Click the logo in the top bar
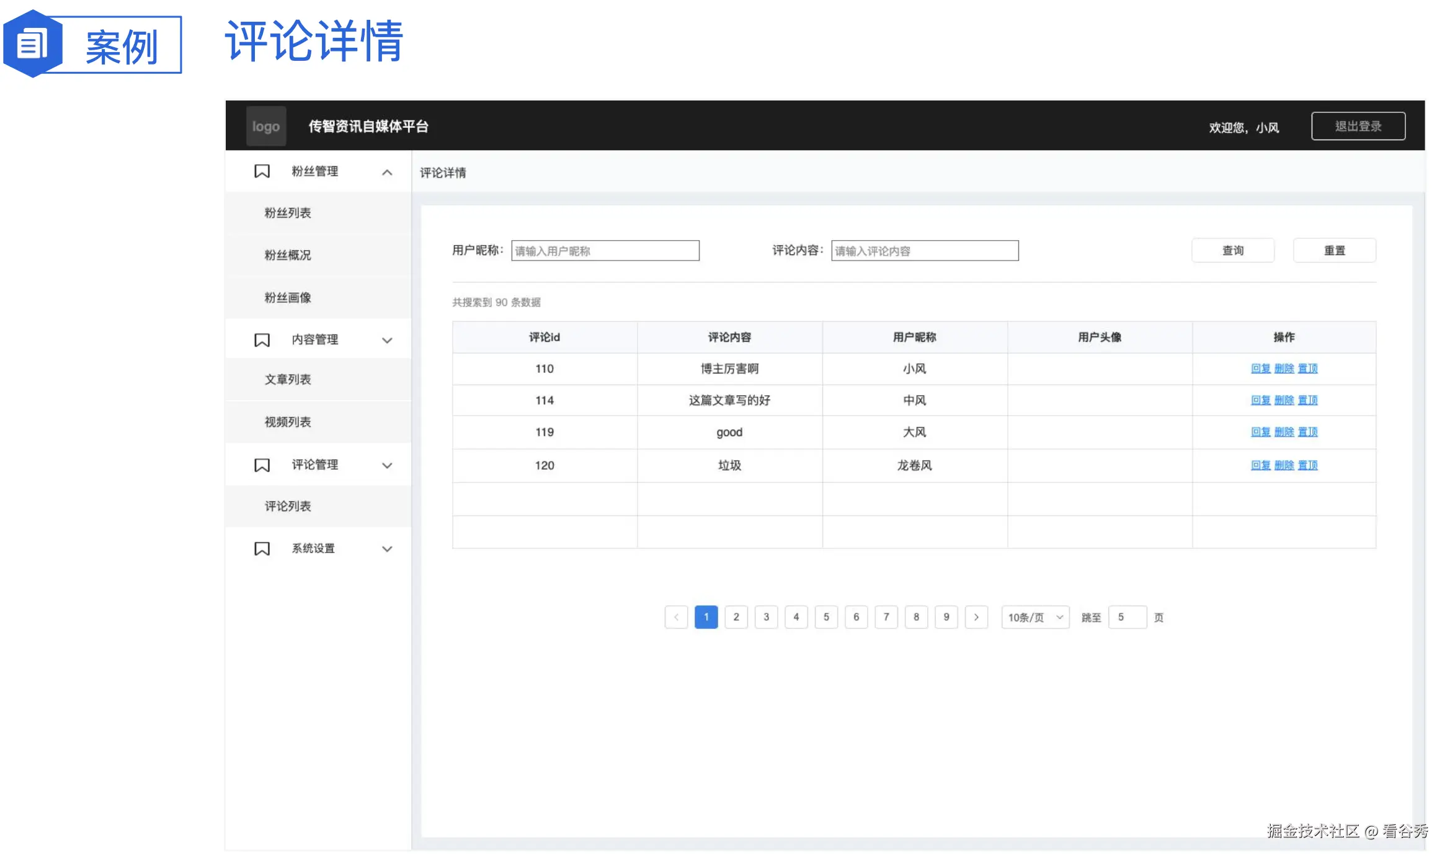The height and width of the screenshot is (861, 1450). coord(265,125)
